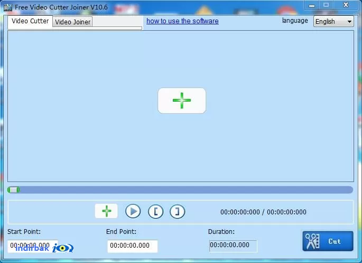Play the video with the play button
Image resolution: width=362 pixels, height=263 pixels.
pyautogui.click(x=133, y=211)
